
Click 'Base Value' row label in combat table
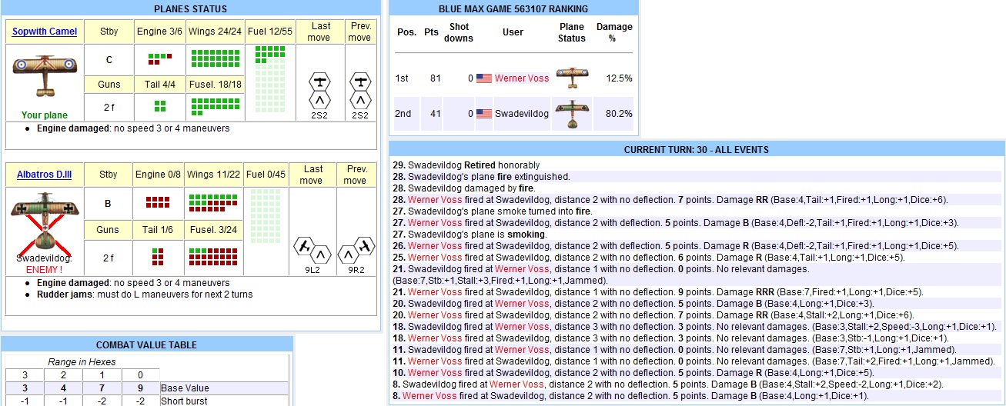click(x=185, y=388)
